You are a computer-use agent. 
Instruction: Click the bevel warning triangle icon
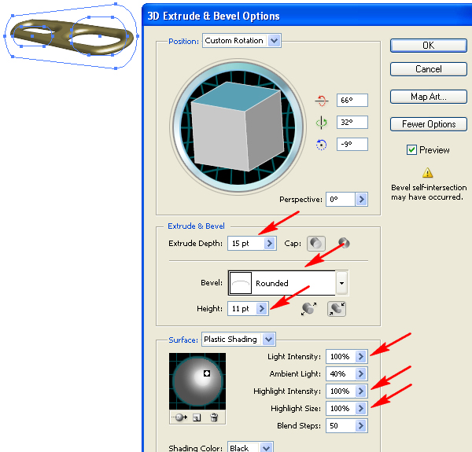pyautogui.click(x=427, y=173)
